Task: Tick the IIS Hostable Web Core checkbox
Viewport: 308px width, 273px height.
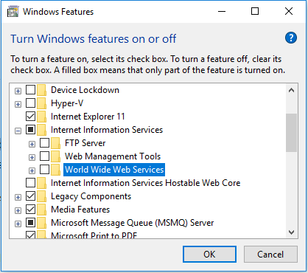Action: 30,183
